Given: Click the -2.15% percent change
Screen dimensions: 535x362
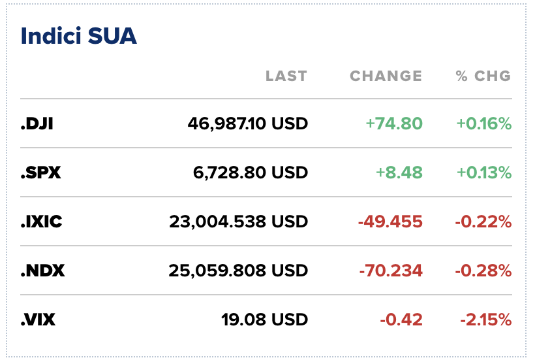Looking at the screenshot, I should pos(483,320).
